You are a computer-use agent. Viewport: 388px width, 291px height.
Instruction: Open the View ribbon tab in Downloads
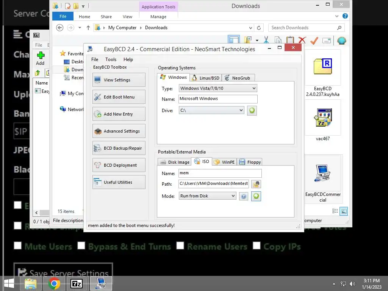pos(127,17)
